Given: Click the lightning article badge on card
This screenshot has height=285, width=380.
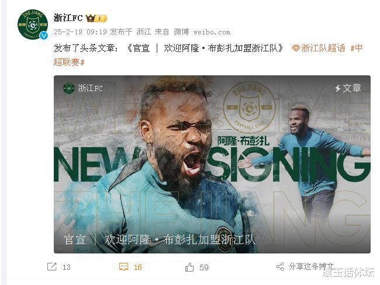Looking at the screenshot, I should tap(348, 88).
